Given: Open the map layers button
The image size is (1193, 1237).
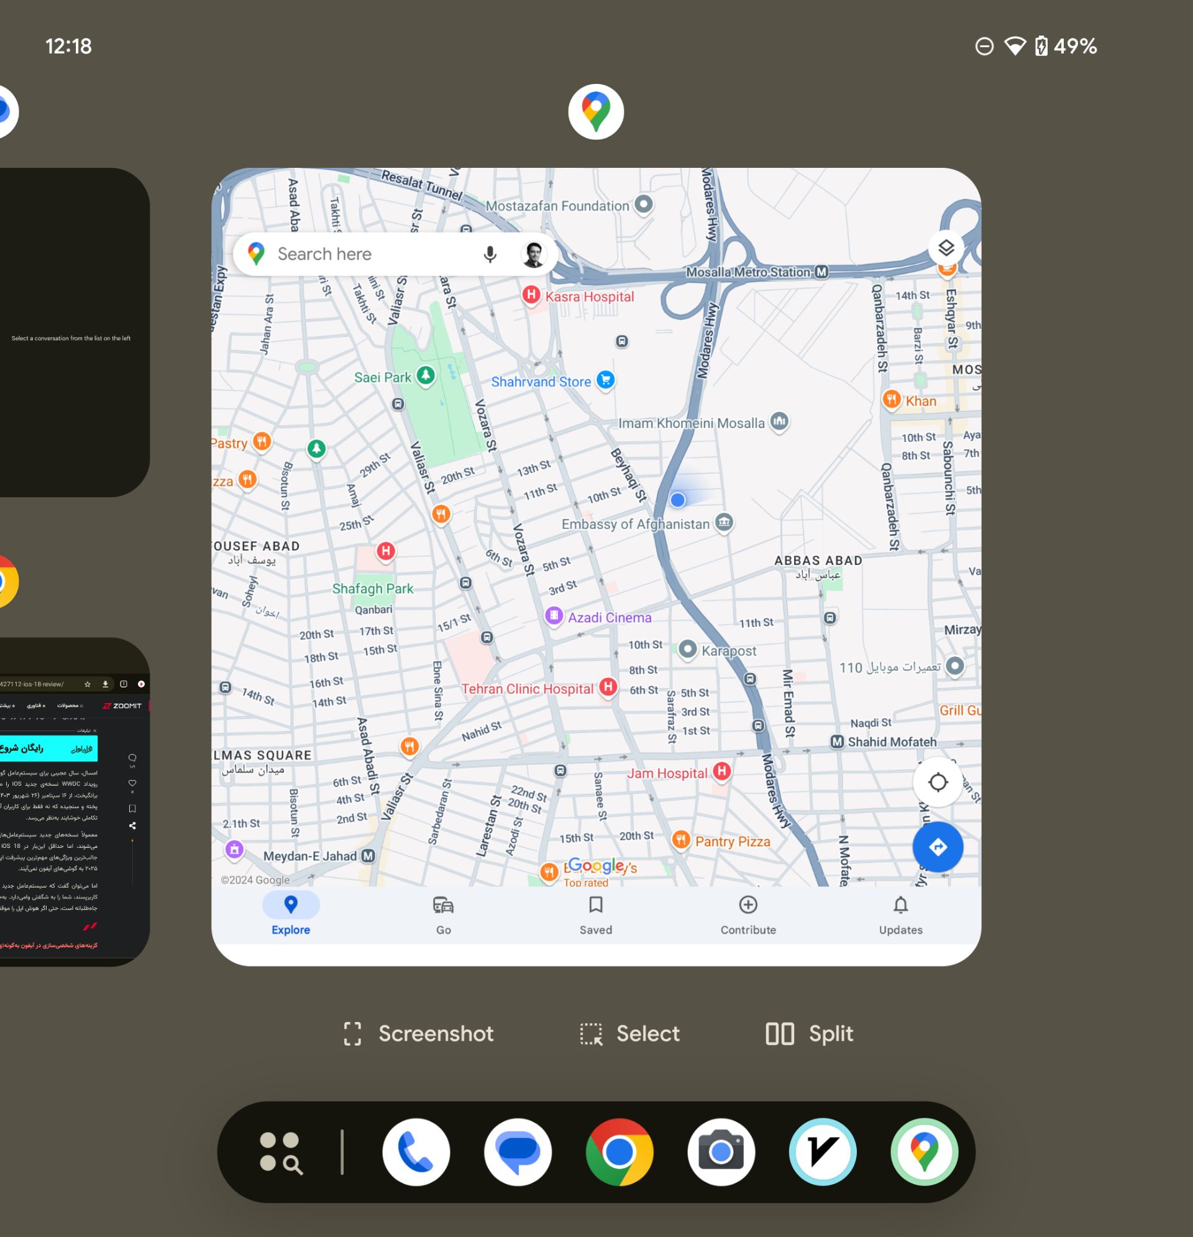Looking at the screenshot, I should click(945, 248).
